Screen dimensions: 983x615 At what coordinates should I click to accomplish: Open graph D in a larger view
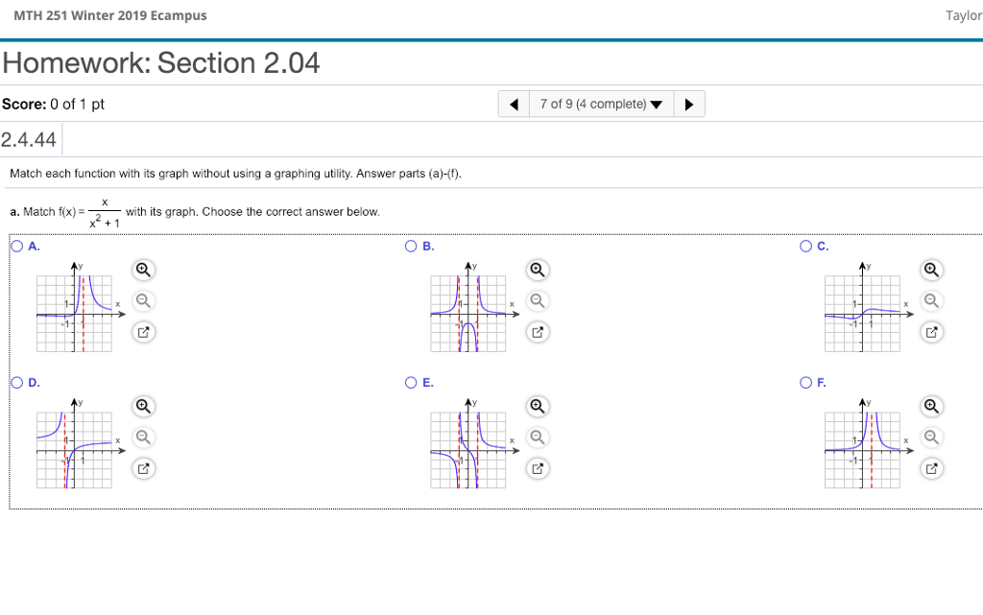[142, 468]
